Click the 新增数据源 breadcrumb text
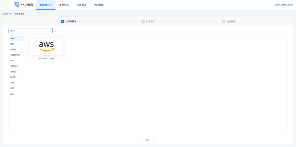 tap(19, 14)
